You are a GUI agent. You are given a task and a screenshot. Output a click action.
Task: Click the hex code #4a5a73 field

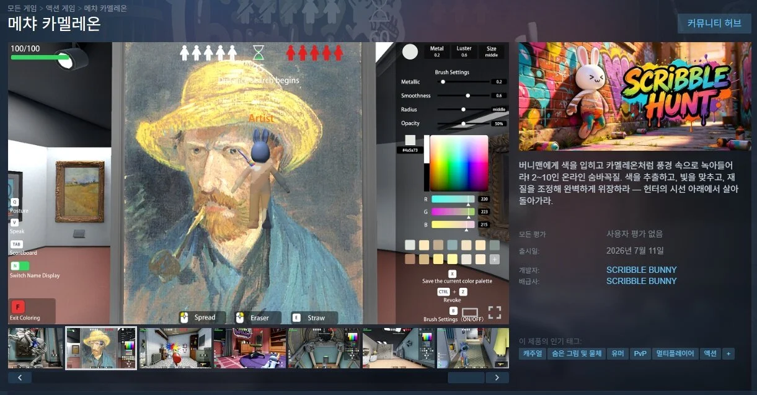tap(409, 150)
